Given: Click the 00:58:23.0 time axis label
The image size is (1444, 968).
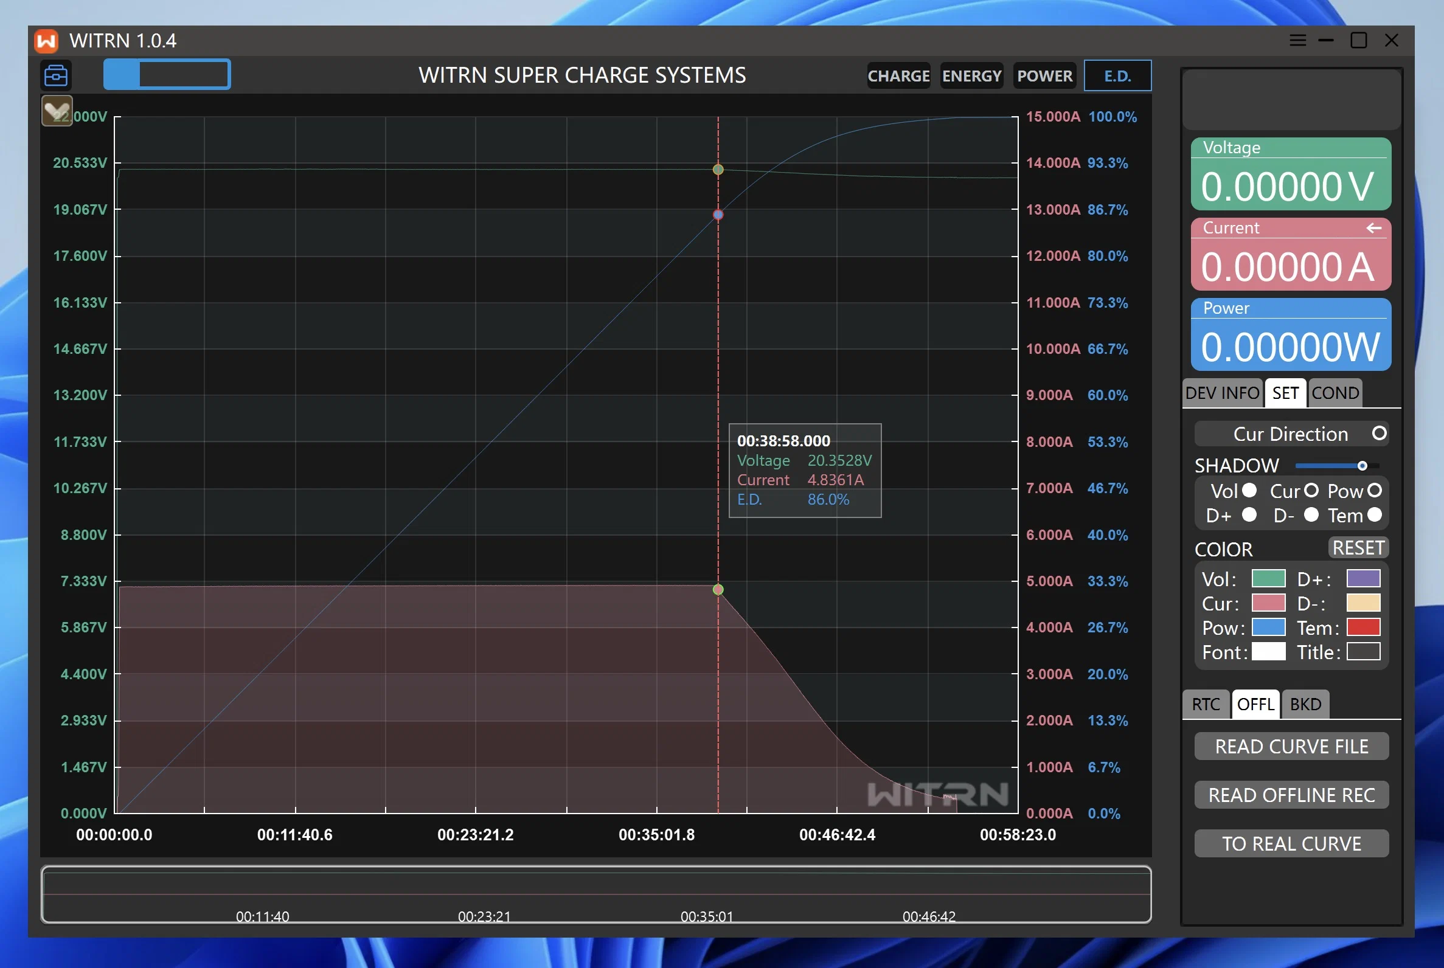Looking at the screenshot, I should click(x=1018, y=835).
